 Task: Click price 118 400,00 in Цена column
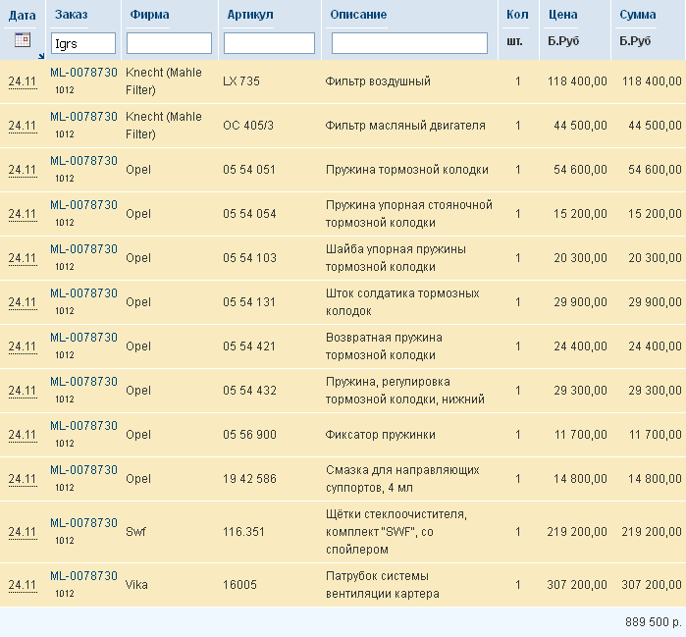point(577,81)
